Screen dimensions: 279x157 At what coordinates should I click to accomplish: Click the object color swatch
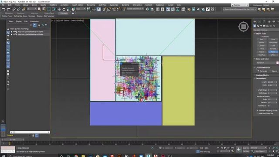[277, 63]
